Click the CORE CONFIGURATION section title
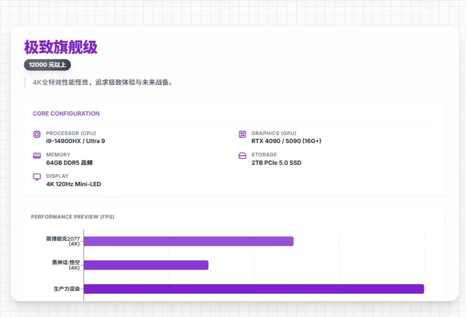Viewport: 466px width, 317px height. coord(66,114)
